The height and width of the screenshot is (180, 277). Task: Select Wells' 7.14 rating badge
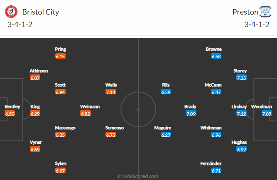pyautogui.click(x=110, y=92)
